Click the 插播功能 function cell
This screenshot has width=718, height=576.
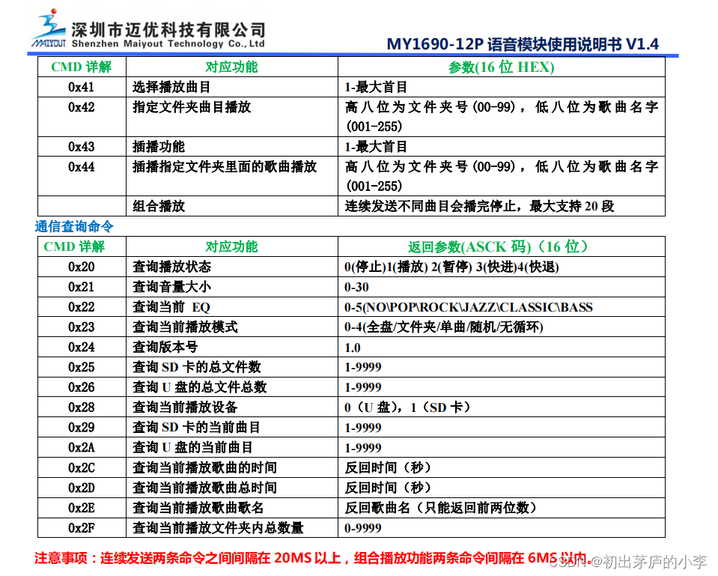231,147
